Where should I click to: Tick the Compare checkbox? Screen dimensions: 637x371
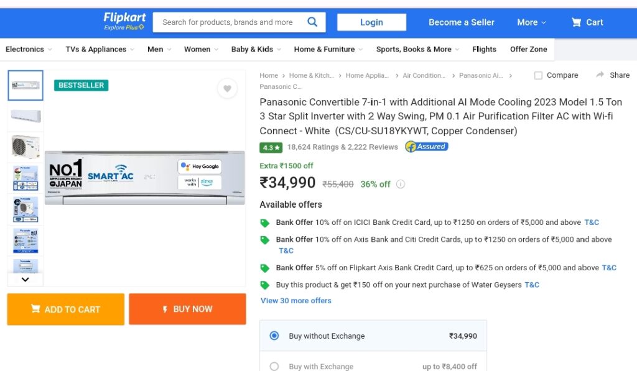pyautogui.click(x=538, y=75)
